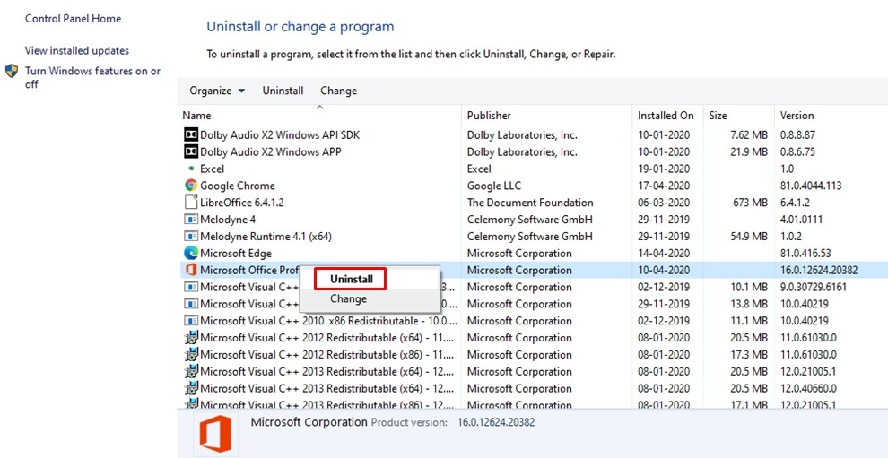Click the Melodyne 4 program icon

tap(191, 219)
